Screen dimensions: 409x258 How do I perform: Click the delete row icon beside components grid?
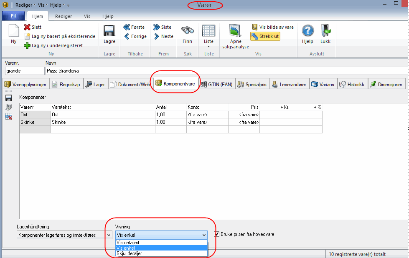(9, 116)
